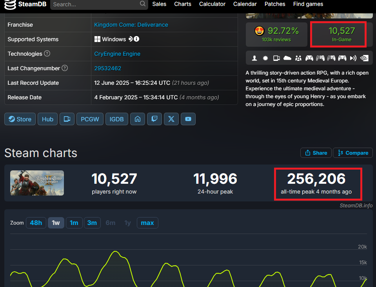Select the 1y zoom option

[127, 223]
